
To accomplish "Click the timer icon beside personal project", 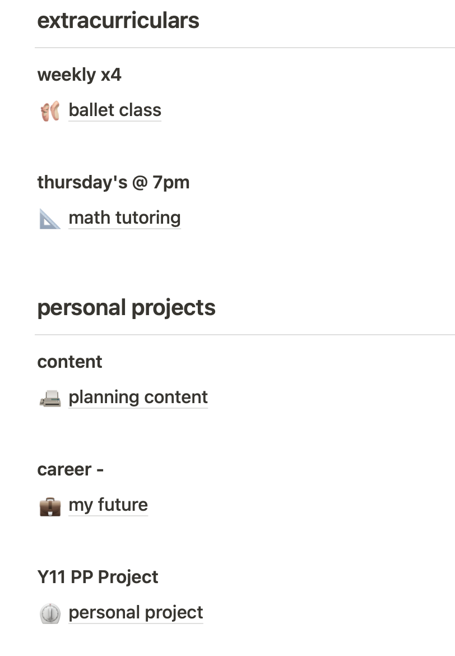I will [50, 613].
